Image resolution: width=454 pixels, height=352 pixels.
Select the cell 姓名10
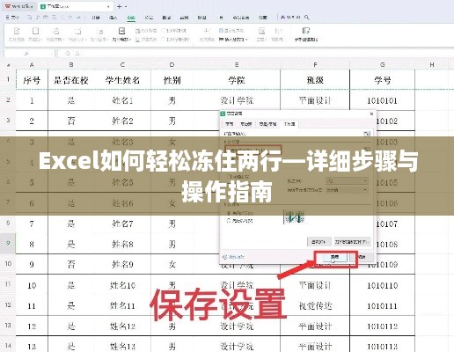122,285
